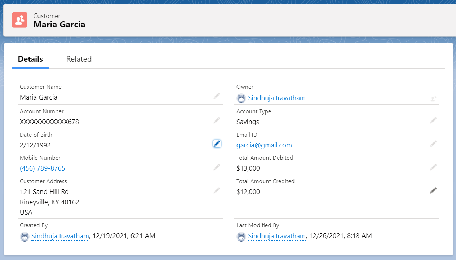Switch to the Related tab
The image size is (456, 260).
click(79, 59)
